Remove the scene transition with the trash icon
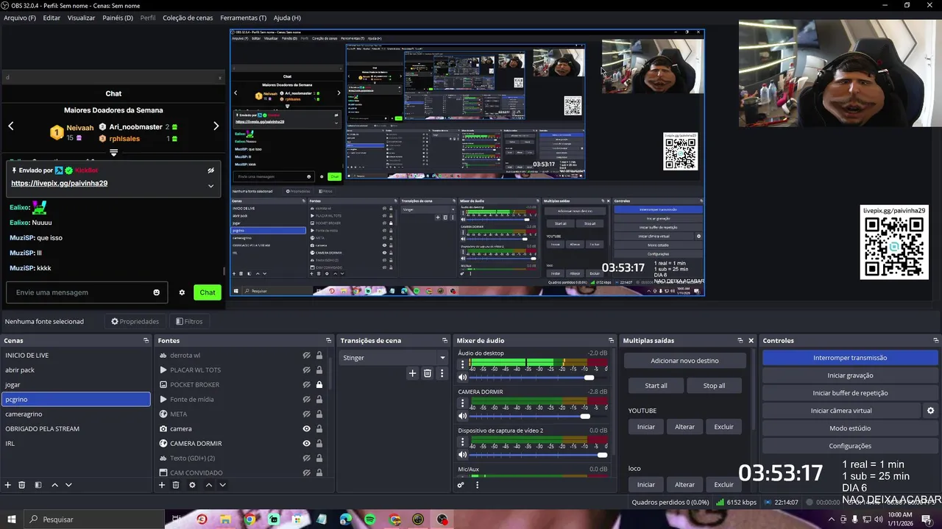The image size is (942, 529). pos(428,373)
